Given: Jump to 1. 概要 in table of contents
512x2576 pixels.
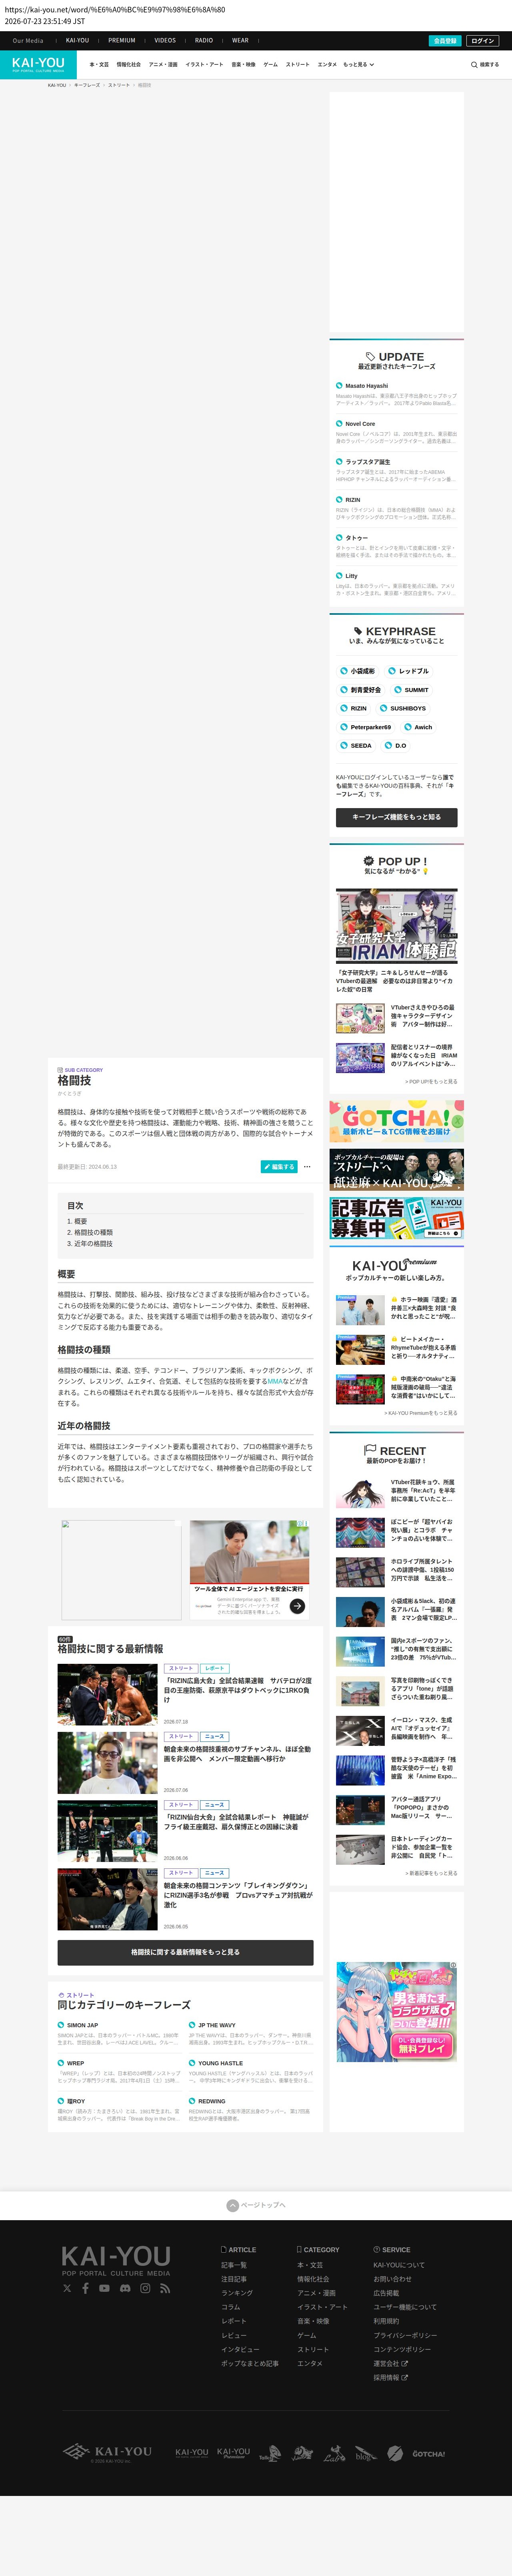Looking at the screenshot, I should tap(77, 1221).
